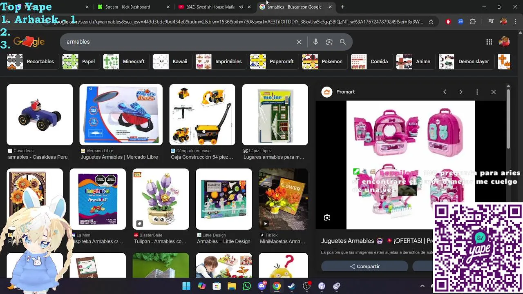The width and height of the screenshot is (523, 294).
Task: Submit search with the magnifier icon
Action: pyautogui.click(x=343, y=42)
